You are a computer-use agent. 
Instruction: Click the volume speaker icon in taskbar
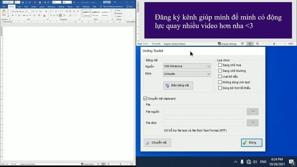[x=255, y=162]
